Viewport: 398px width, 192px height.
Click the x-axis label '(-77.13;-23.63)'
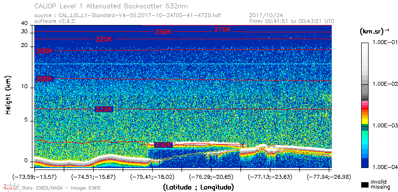270,176
